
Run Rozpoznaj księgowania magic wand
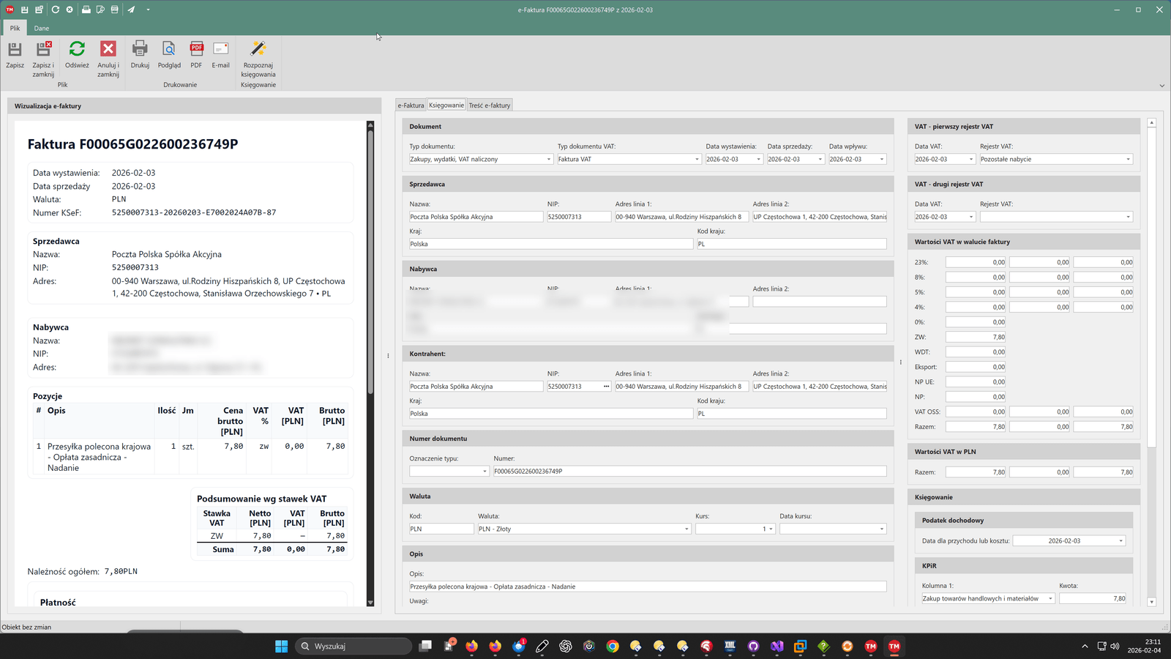click(x=258, y=50)
